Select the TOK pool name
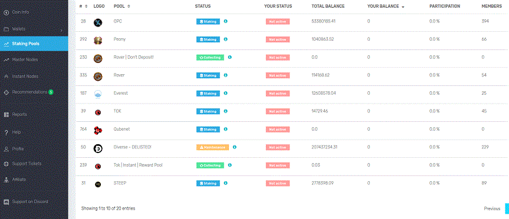Viewport: 509px width, 219px height. click(x=117, y=111)
